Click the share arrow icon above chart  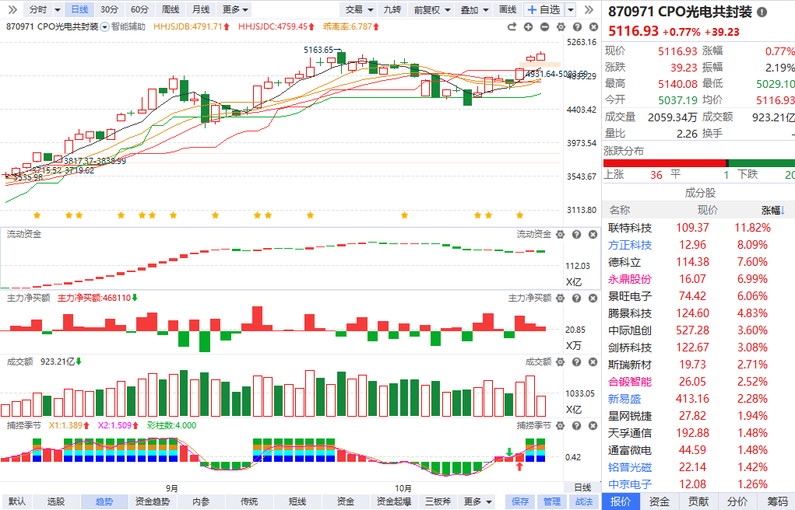point(512,26)
